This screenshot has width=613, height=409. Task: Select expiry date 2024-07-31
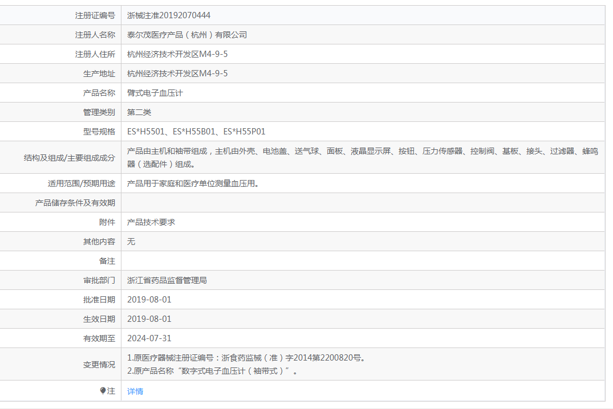(x=149, y=338)
